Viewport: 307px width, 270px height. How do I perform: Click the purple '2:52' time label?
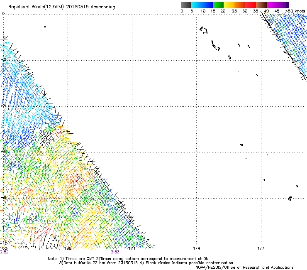(4, 252)
